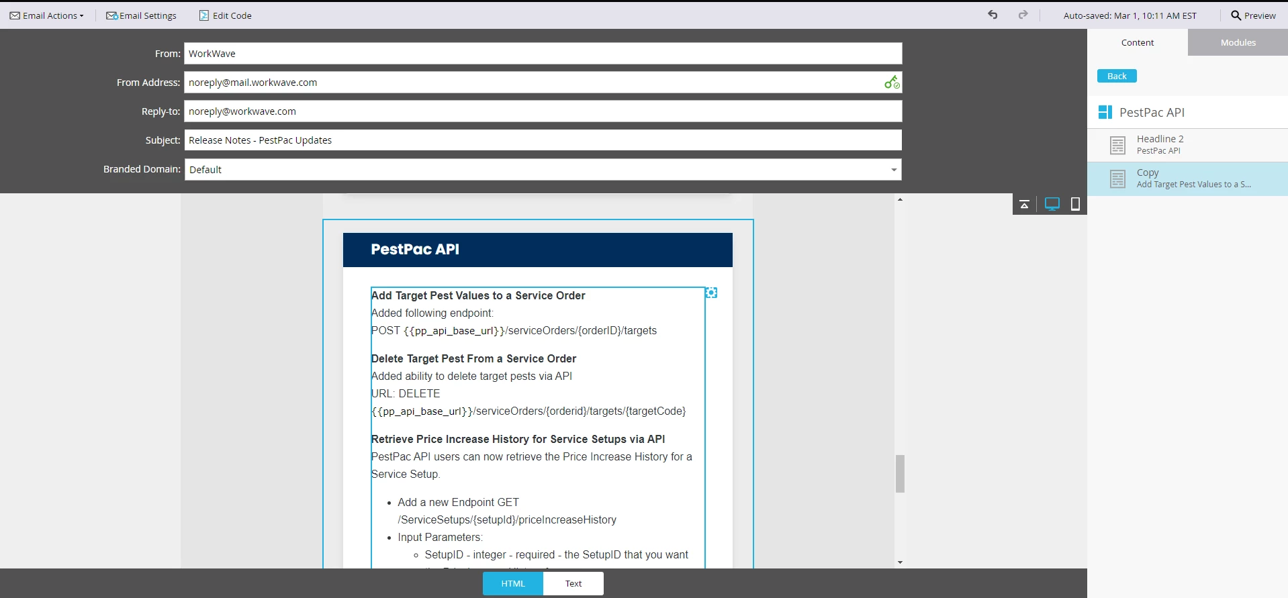Open the Email Actions dropdown menu
Viewport: 1288px width, 598px height.
pos(46,15)
